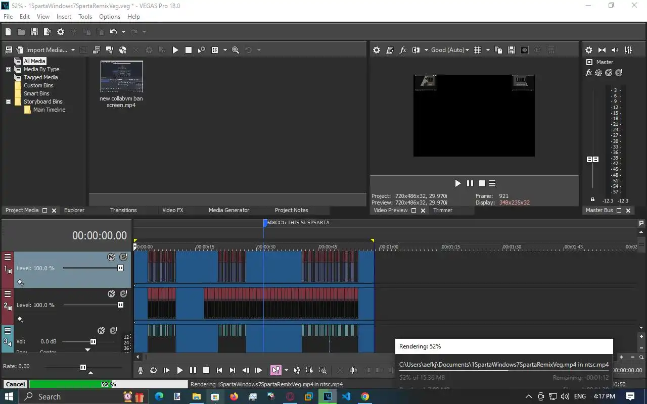
Task: Click the Render As icon in the main toolbar
Action: pos(48,32)
